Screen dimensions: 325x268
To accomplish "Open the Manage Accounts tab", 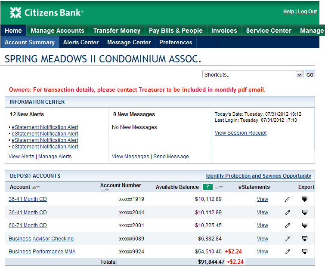I will 57,31.
